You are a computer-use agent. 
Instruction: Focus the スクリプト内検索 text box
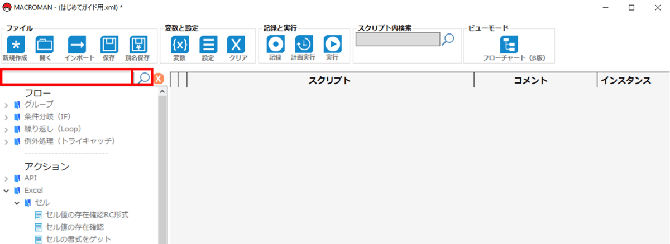[x=398, y=40]
